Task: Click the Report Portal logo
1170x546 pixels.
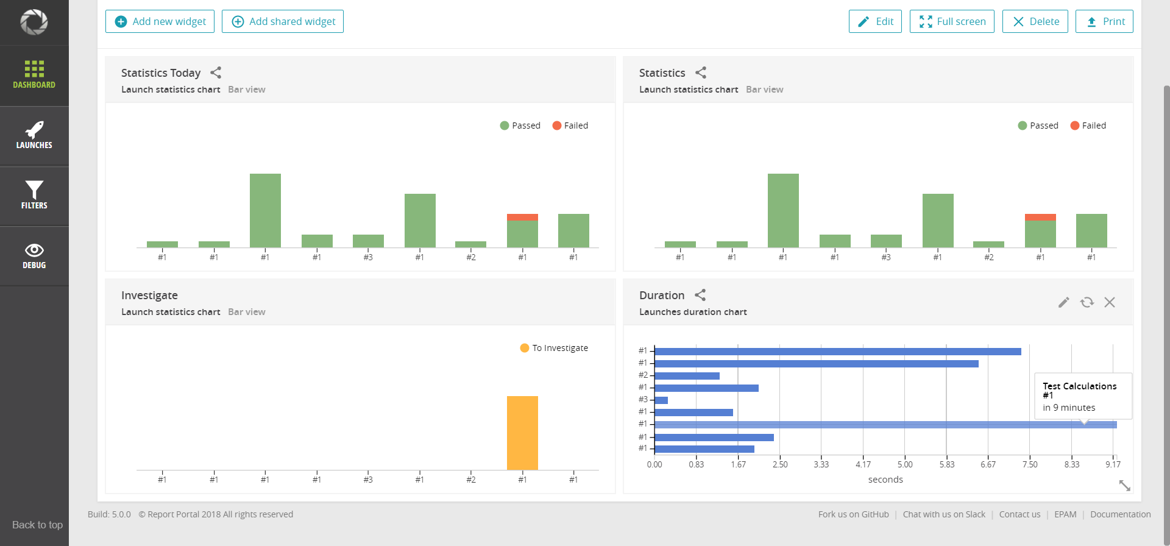Action: tap(34, 22)
